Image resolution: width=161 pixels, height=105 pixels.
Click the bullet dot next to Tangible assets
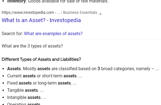coord(3,90)
